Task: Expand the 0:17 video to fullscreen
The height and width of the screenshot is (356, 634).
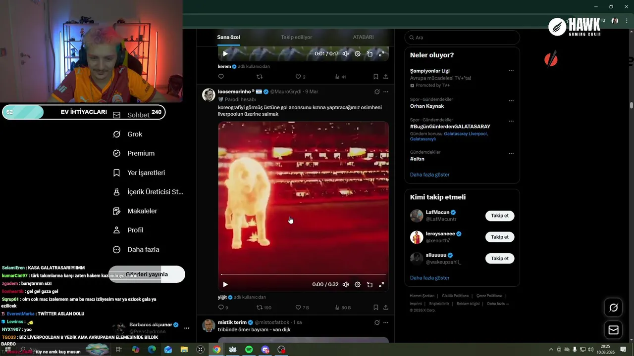Action: click(x=381, y=54)
